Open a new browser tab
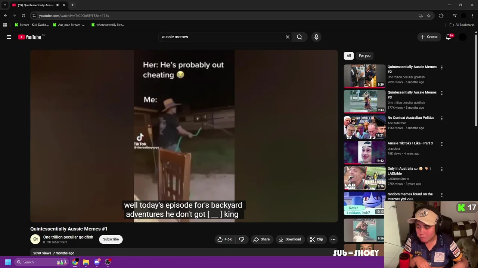Screen dimensions: 478x268 72,5
